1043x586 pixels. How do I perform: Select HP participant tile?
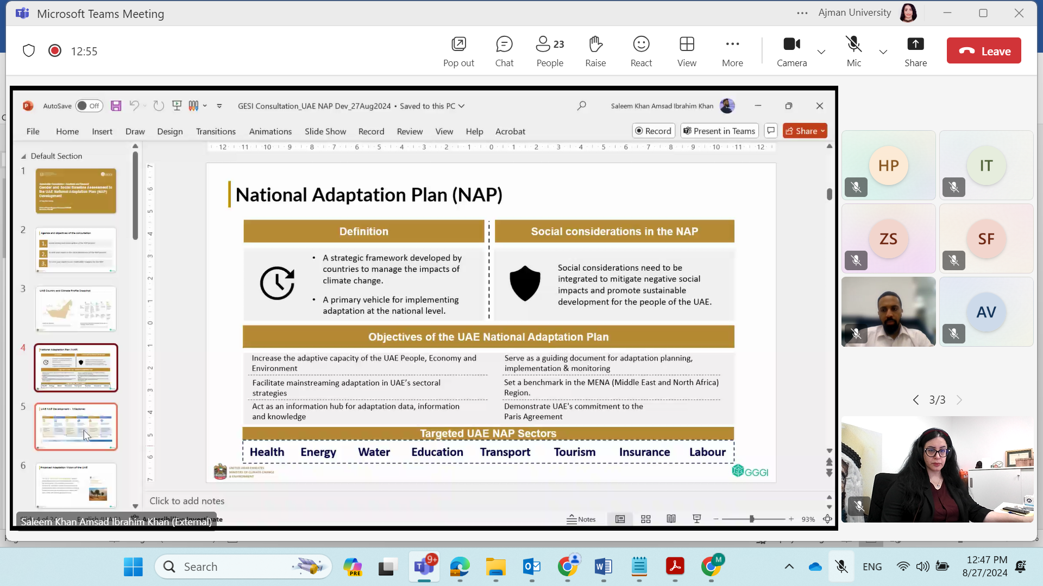point(888,165)
